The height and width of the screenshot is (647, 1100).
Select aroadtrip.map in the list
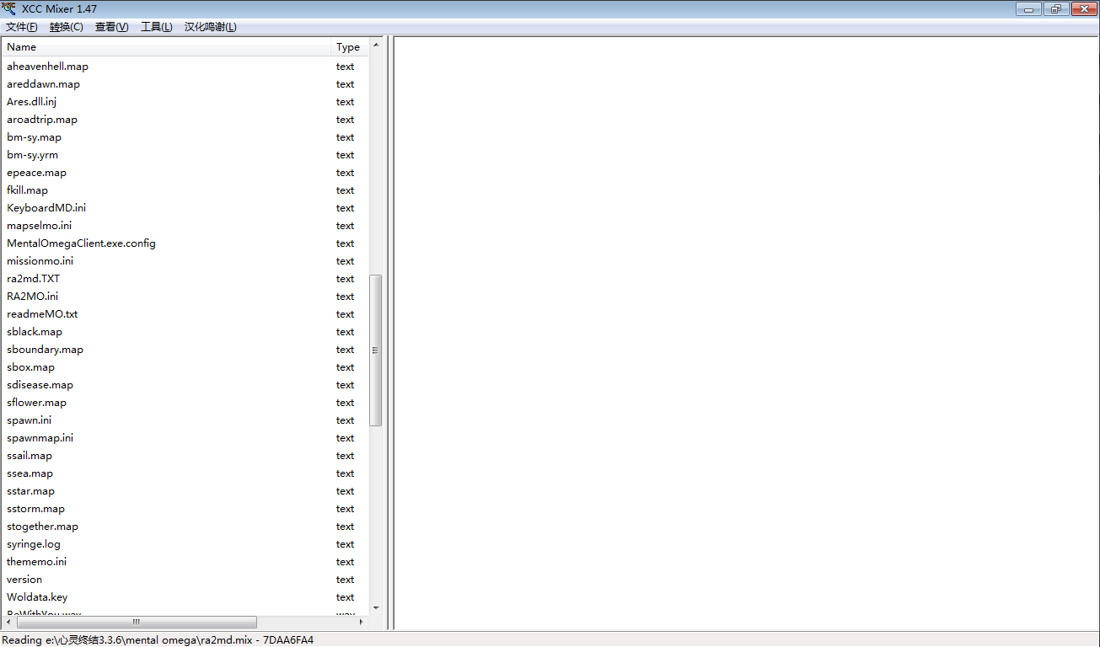point(42,120)
